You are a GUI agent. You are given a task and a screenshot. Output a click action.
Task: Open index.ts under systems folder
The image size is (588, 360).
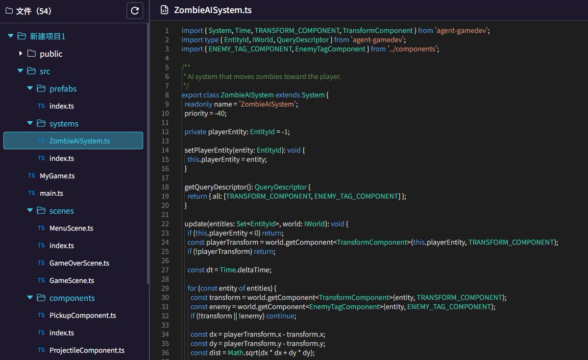(62, 158)
